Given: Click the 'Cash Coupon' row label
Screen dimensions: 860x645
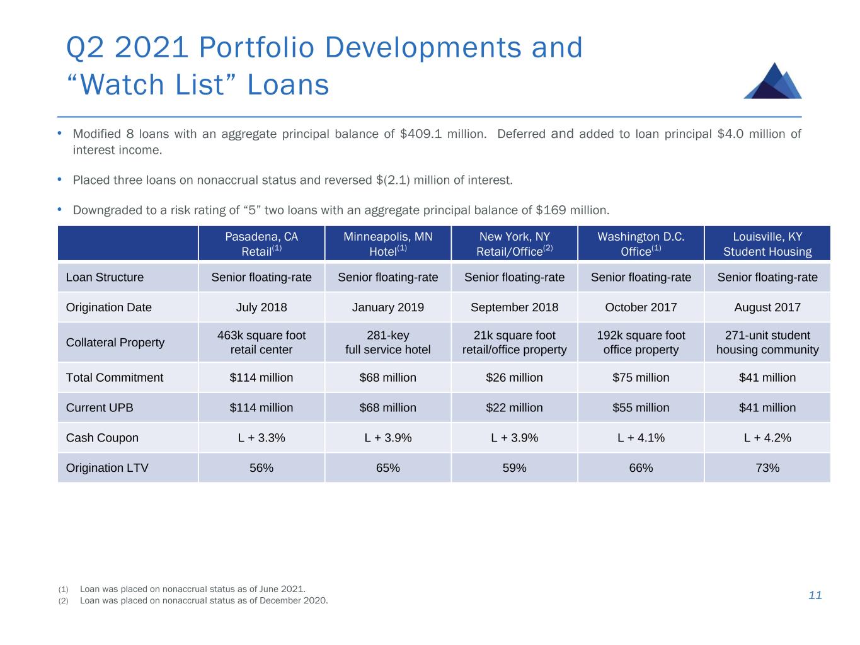Looking at the screenshot, I should pos(102,438).
